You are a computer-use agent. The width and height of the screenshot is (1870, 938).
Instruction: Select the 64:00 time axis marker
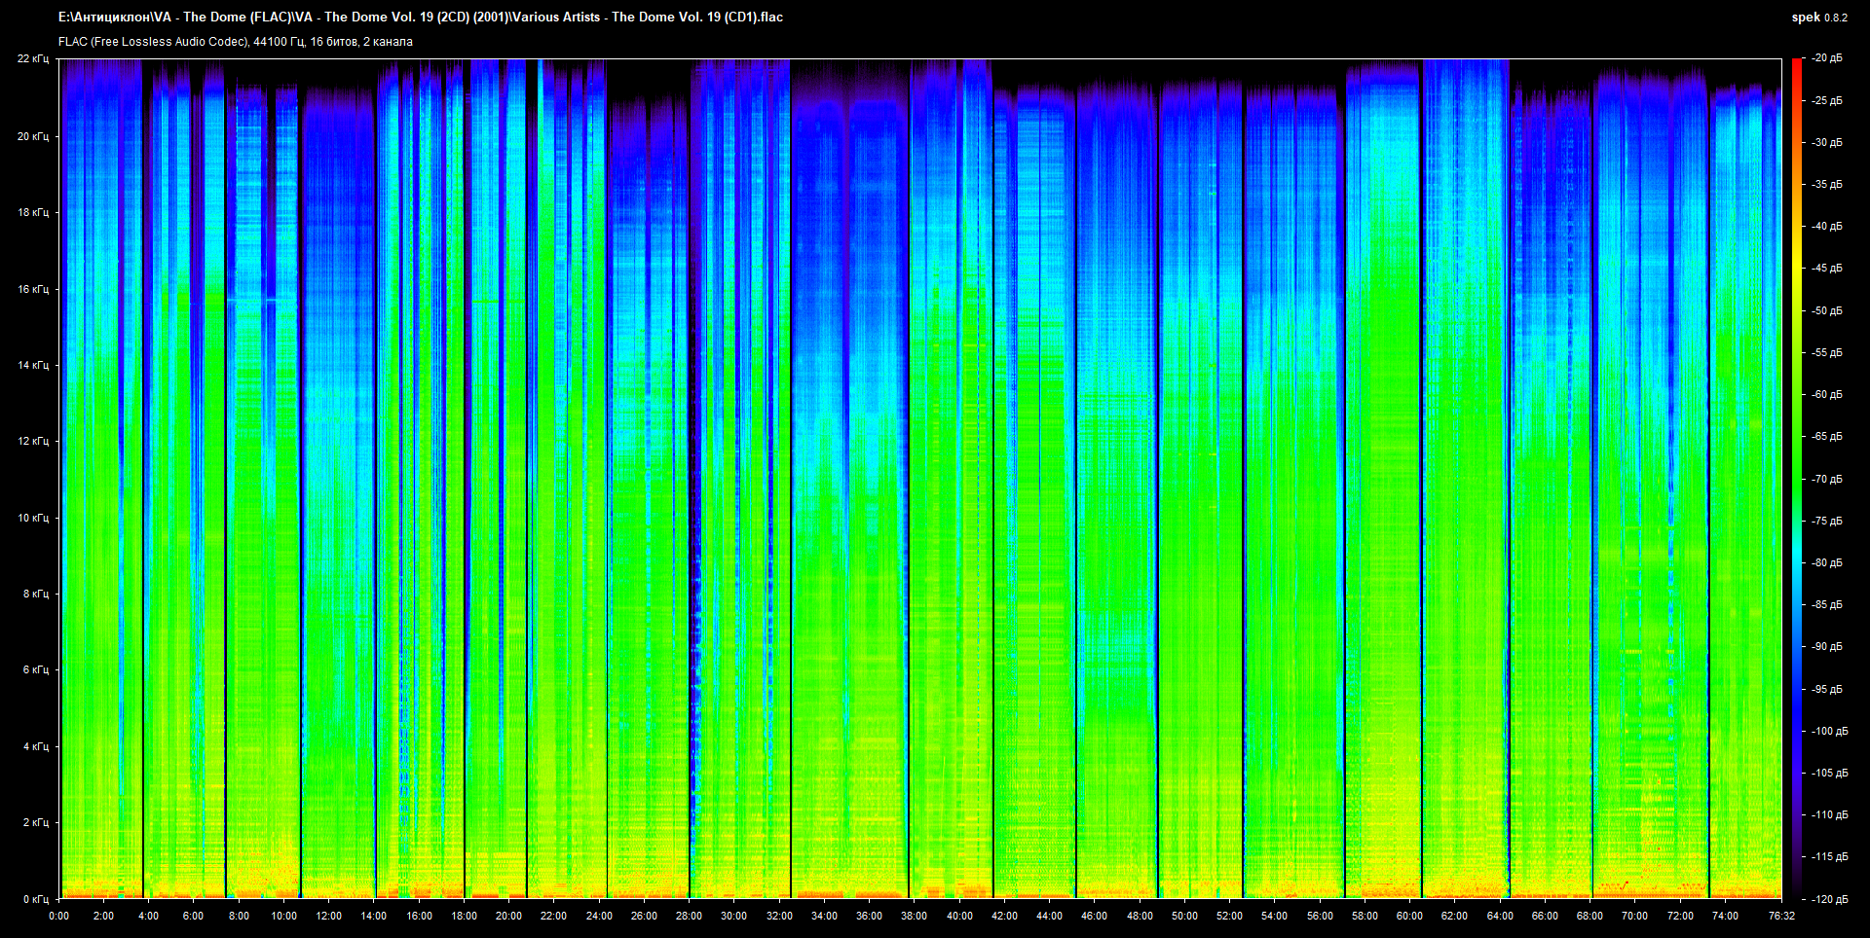[1500, 916]
